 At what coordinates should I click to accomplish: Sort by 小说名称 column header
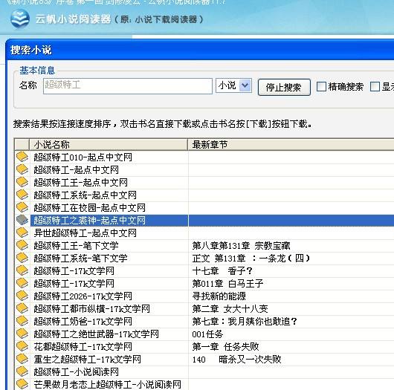(x=109, y=144)
